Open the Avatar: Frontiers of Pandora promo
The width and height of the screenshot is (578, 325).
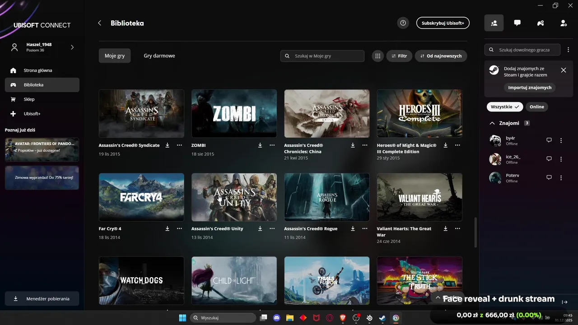click(42, 150)
